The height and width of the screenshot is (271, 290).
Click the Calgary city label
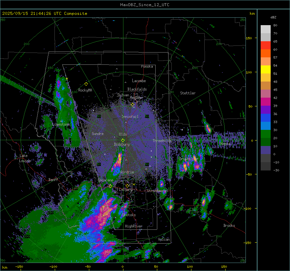(126, 189)
